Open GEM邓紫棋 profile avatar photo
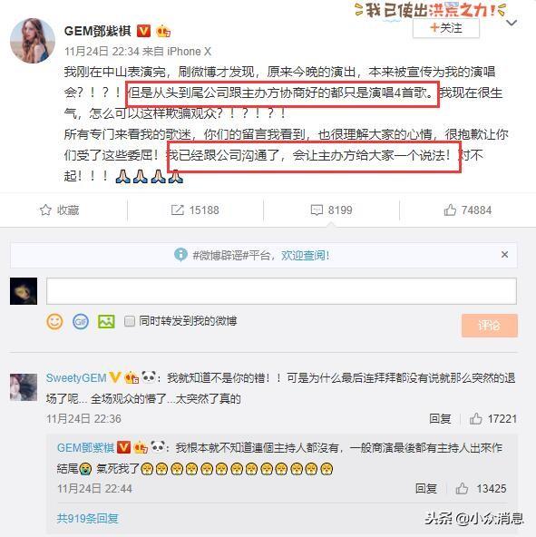 (x=32, y=41)
